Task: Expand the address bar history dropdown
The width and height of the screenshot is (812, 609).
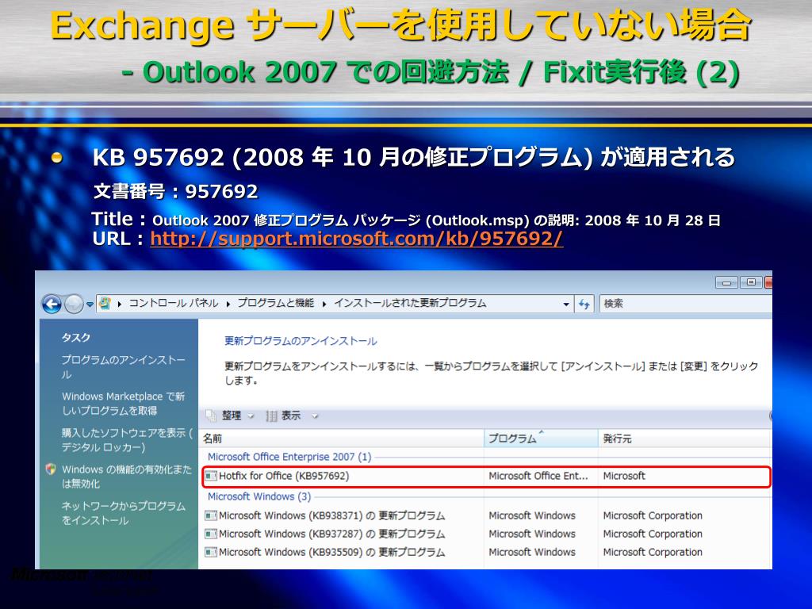Action: 566,304
